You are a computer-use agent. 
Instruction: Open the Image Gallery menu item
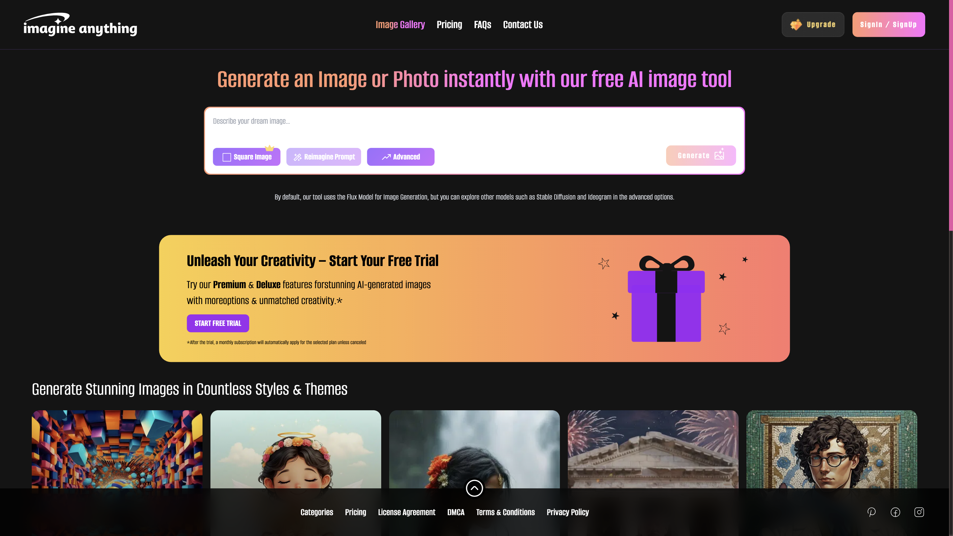(400, 24)
